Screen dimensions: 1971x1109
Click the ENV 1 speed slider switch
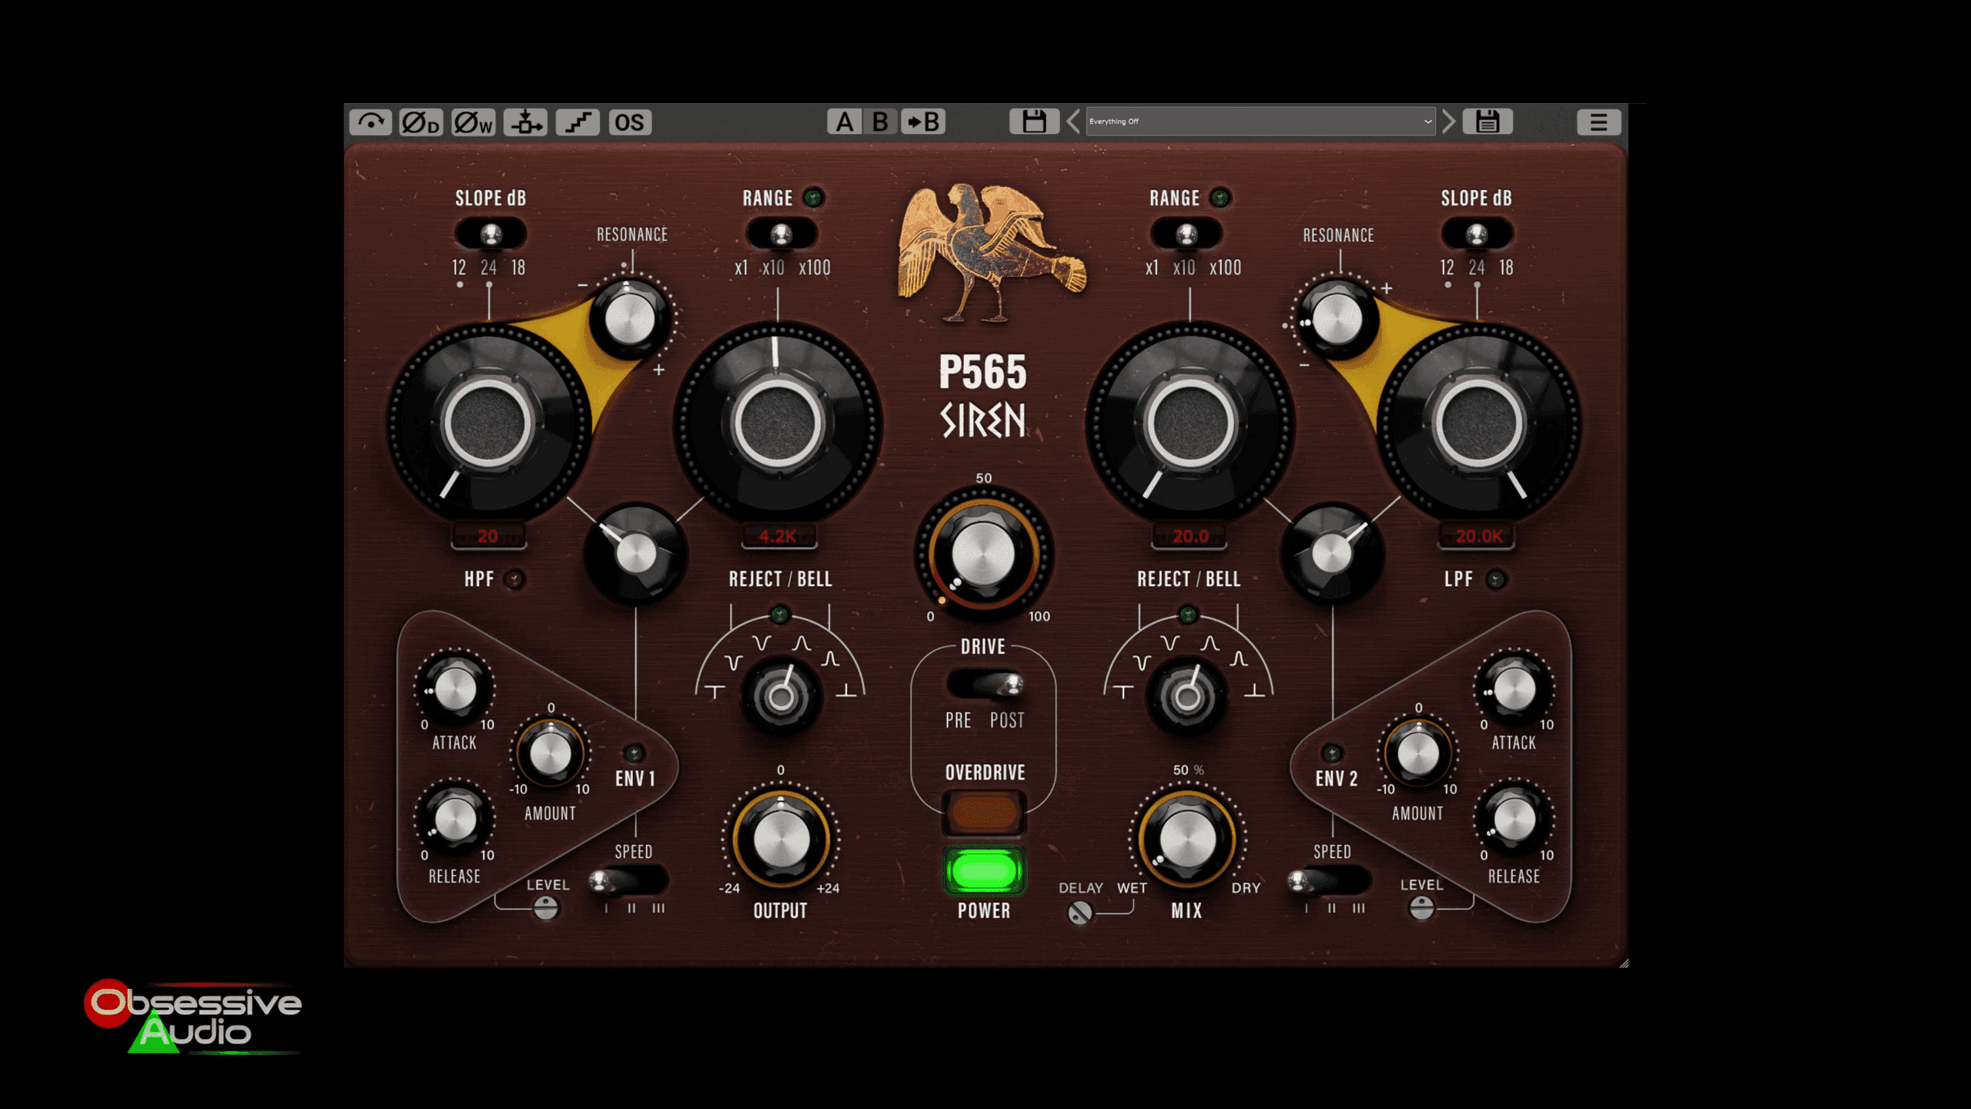point(628,881)
